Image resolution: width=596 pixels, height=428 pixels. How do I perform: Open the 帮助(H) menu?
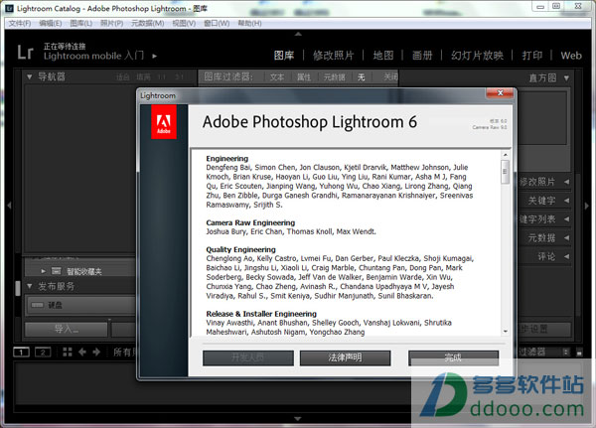[249, 24]
